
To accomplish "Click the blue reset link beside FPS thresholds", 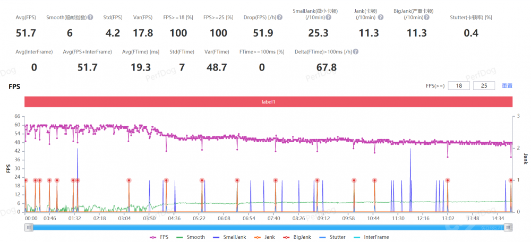I will [x=507, y=86].
